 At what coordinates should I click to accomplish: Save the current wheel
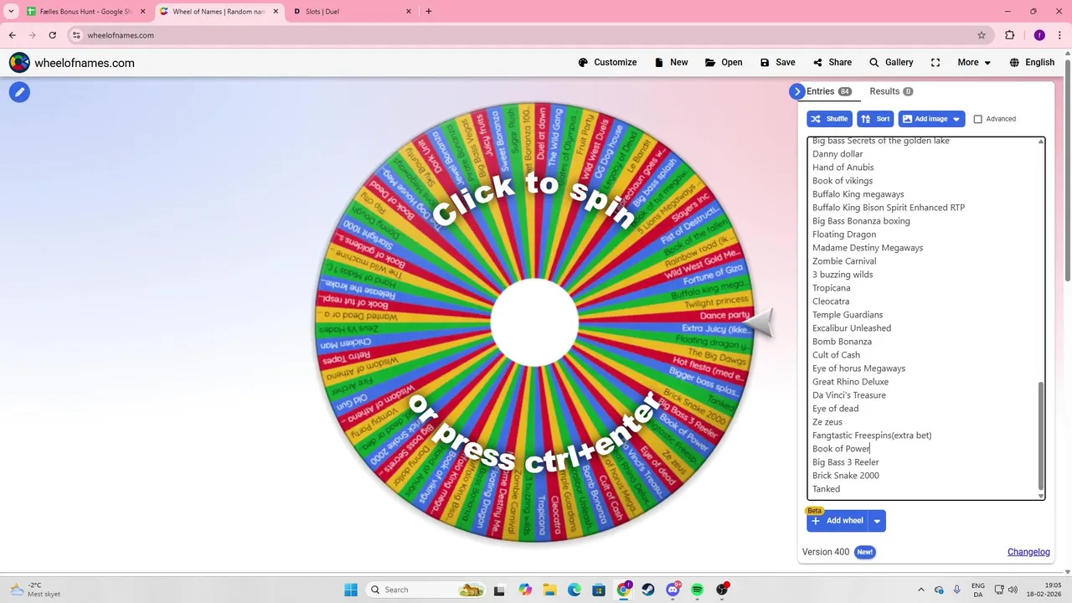pyautogui.click(x=777, y=63)
